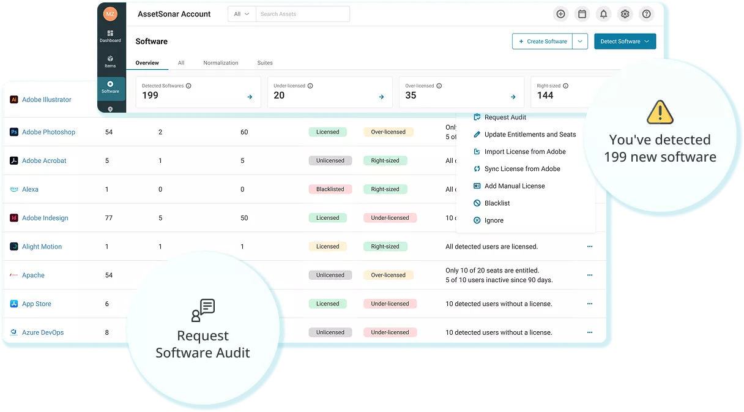
Task: Click the add plus circle icon
Action: tap(560, 14)
